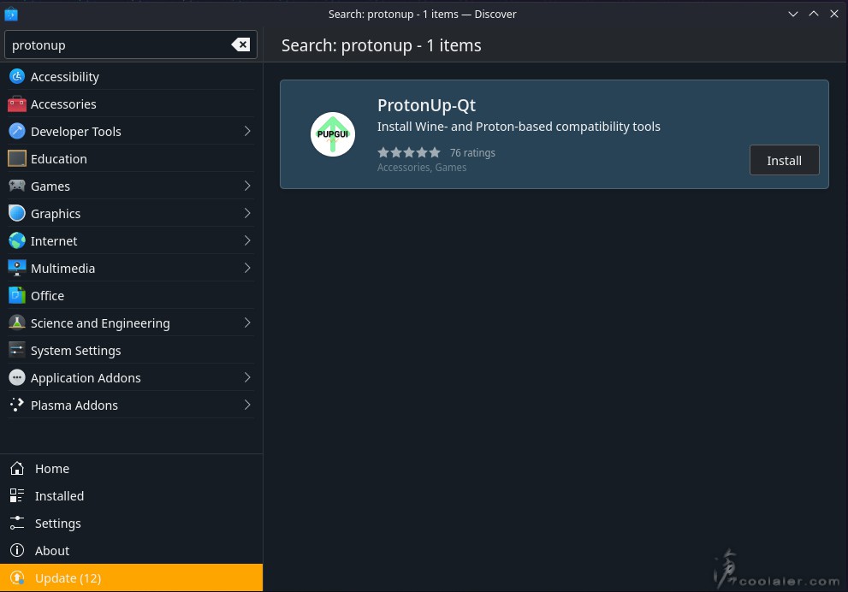848x592 pixels.
Task: Open the Accessibility category
Action: (130, 77)
